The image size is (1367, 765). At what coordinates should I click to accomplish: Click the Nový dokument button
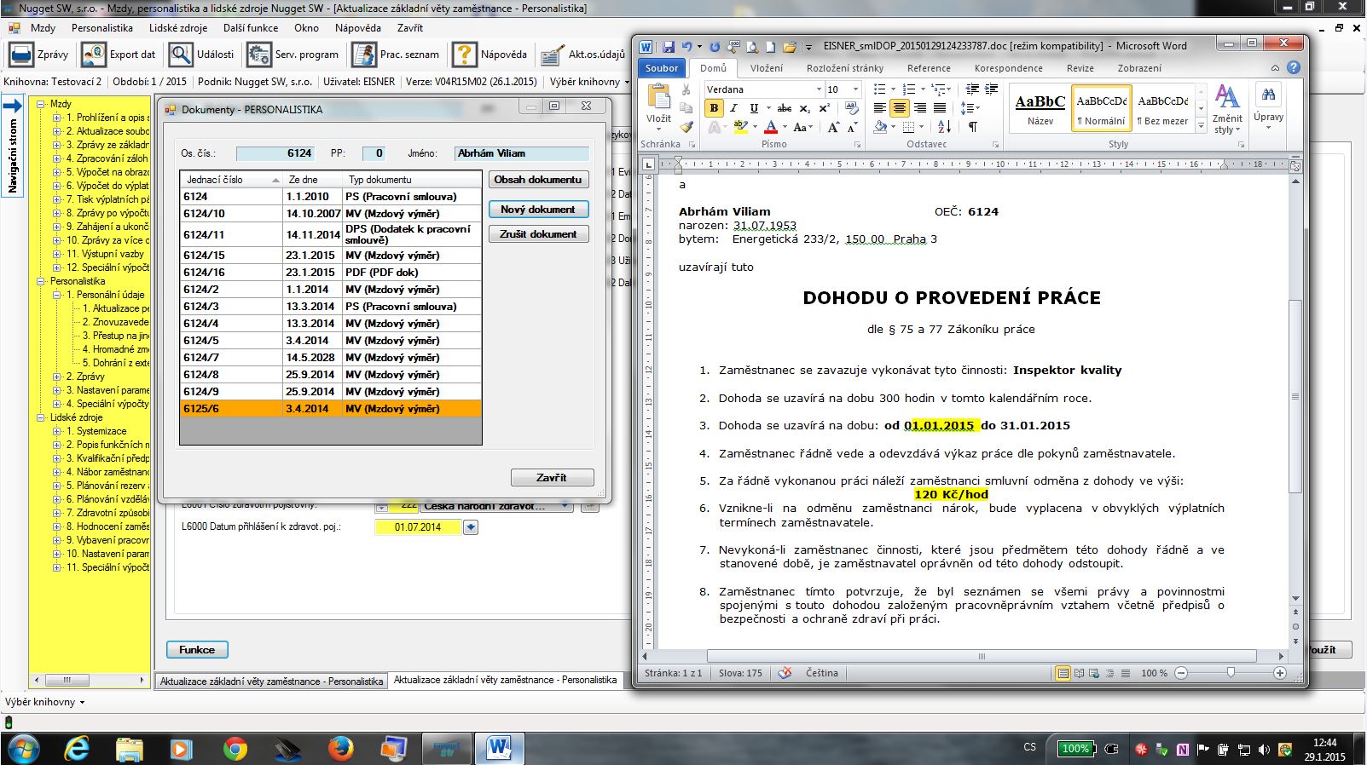(x=538, y=209)
